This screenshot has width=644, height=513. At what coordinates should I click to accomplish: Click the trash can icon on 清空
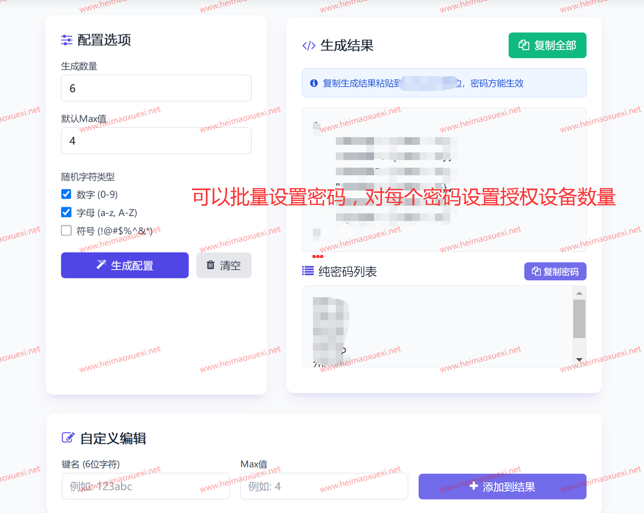211,265
